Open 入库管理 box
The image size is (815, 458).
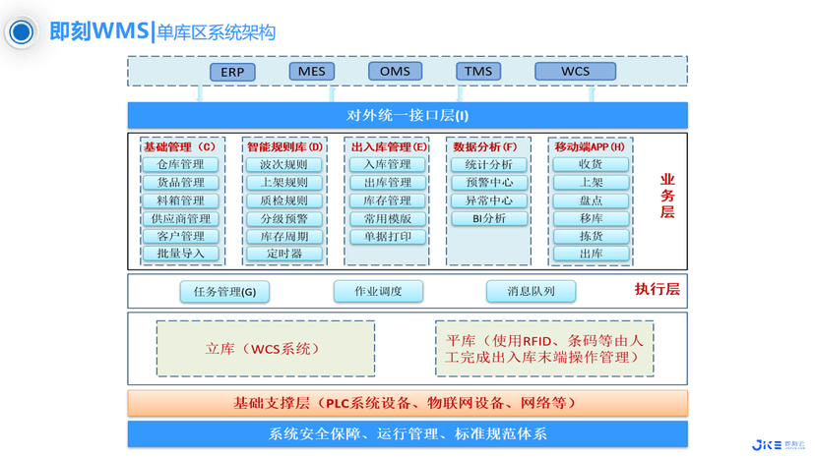click(x=387, y=164)
